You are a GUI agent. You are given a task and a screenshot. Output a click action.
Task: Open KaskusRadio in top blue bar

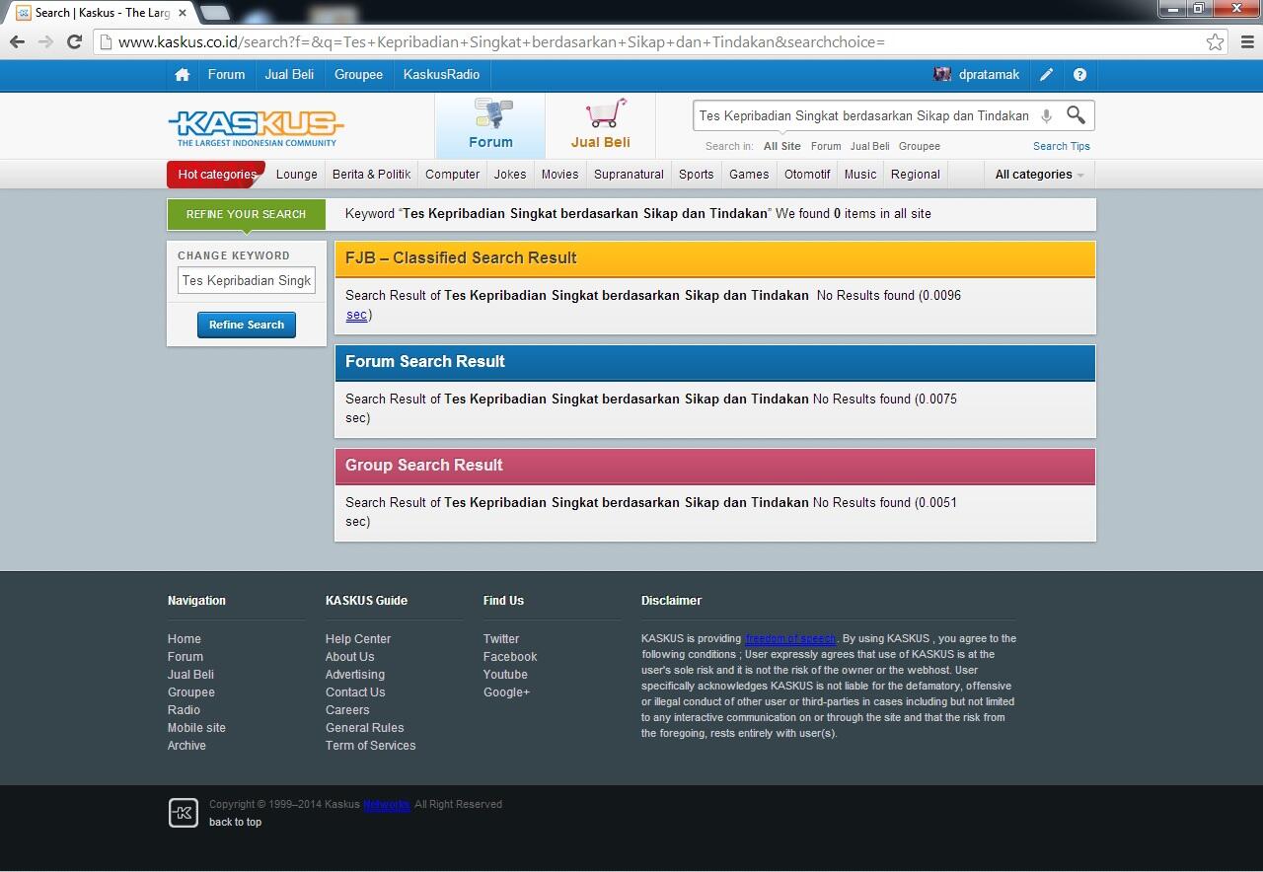click(x=441, y=75)
